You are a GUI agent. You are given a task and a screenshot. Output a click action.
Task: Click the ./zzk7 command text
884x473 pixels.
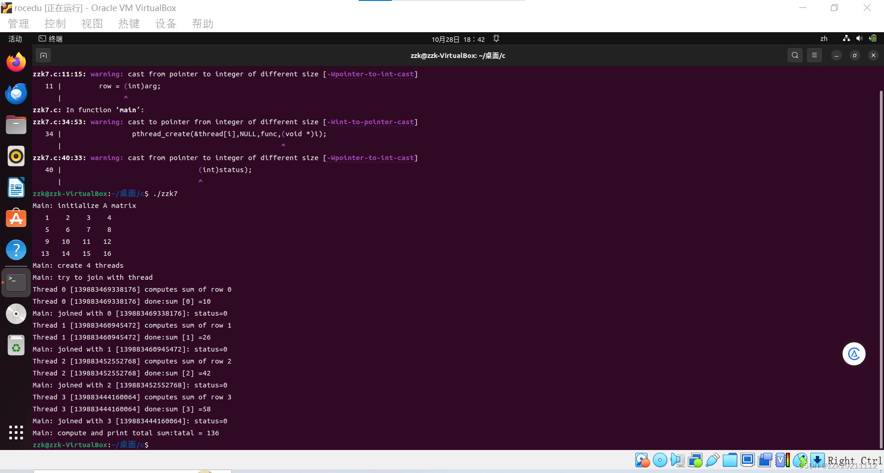(x=165, y=194)
